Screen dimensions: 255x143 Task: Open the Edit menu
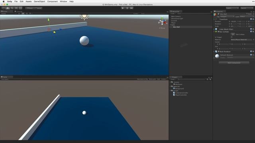pos(22,1)
